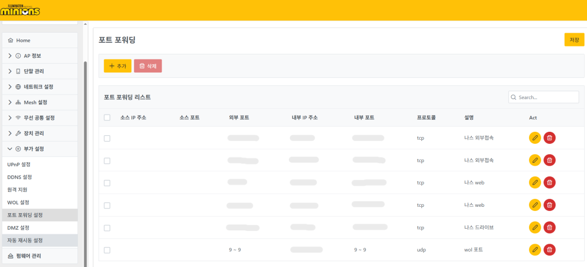
Task: Delete the 나스 드라이브 port forwarding entry
Action: 549,227
